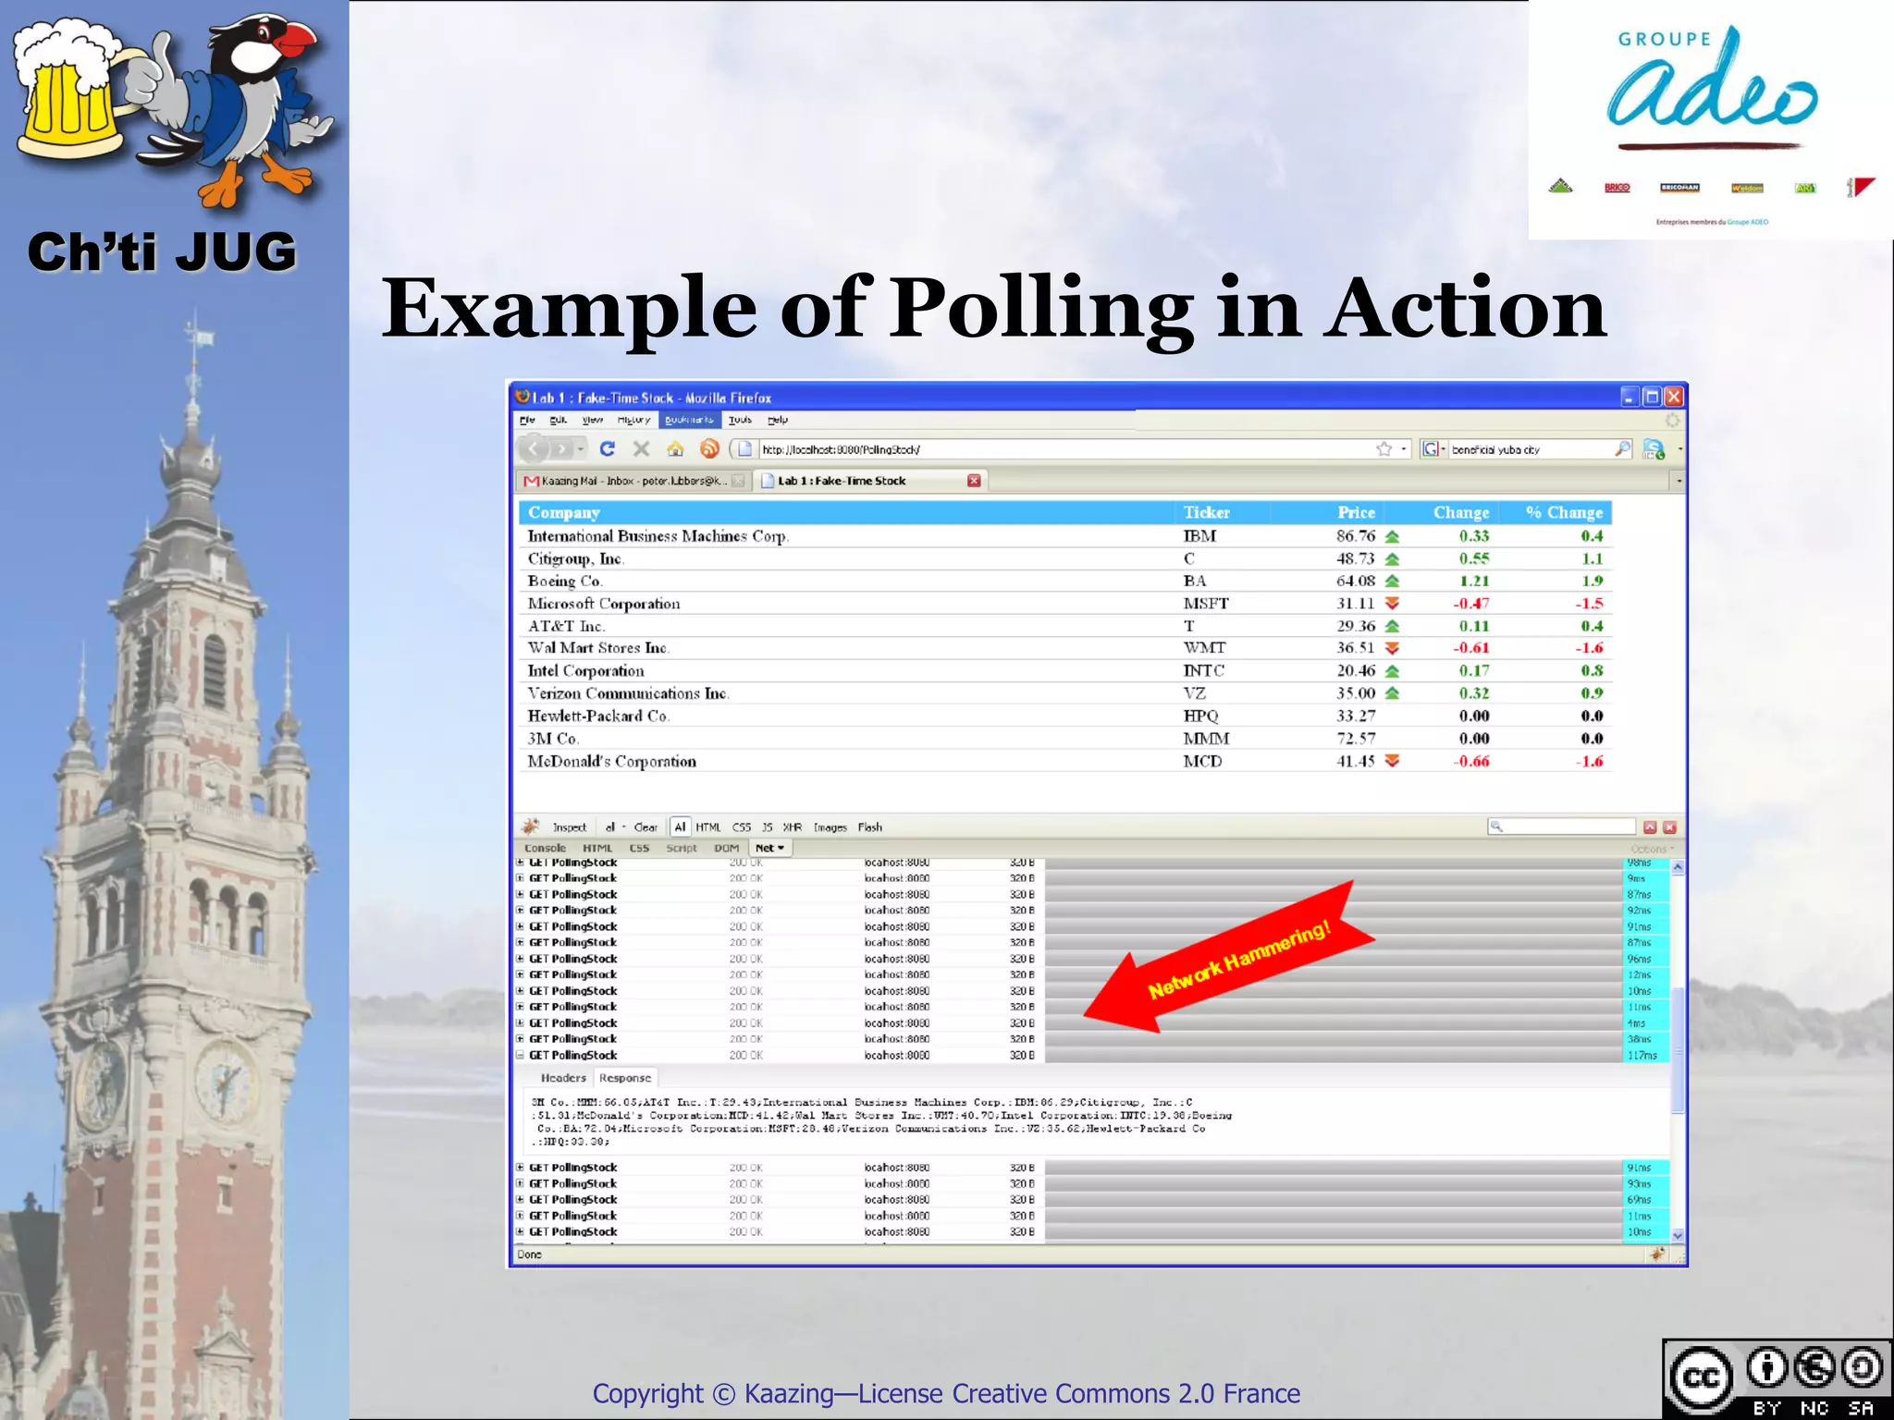
Task: Expand the GET PollingStock request taking 92ms
Action: [x=520, y=911]
